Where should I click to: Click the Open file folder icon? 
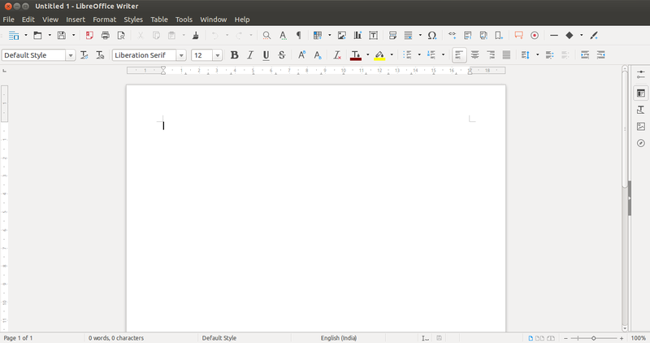pyautogui.click(x=37, y=36)
